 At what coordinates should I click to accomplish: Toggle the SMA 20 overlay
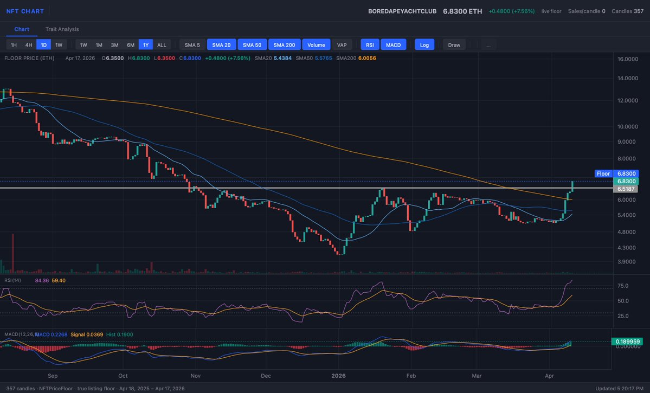coord(221,45)
